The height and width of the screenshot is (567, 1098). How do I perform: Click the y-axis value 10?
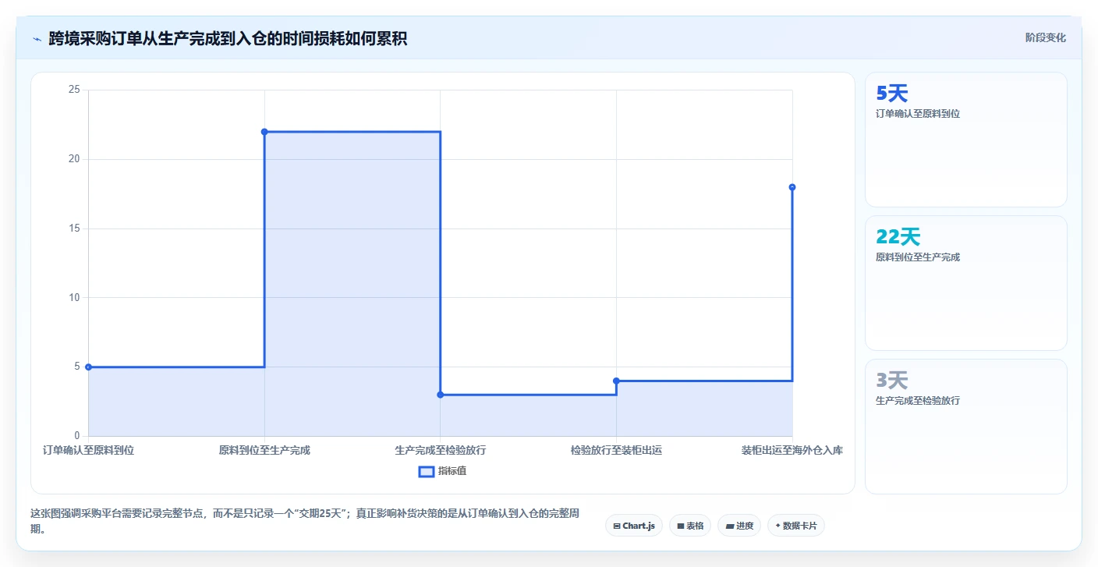pos(74,297)
